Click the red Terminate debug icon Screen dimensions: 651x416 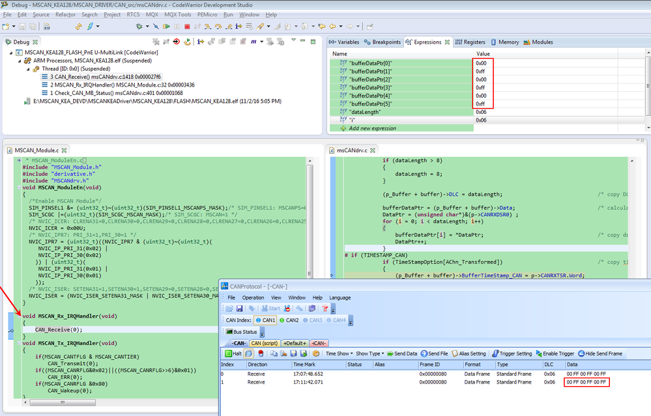point(188,27)
